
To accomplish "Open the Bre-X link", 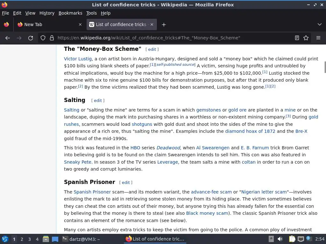I will [301, 131].
